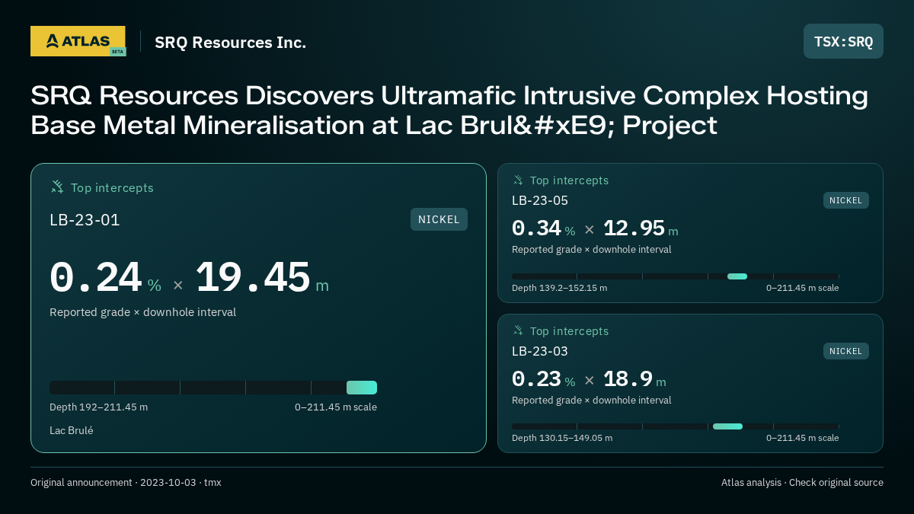914x514 pixels.
Task: Click the NICKEL tag on LB-23-05
Action: tap(845, 200)
